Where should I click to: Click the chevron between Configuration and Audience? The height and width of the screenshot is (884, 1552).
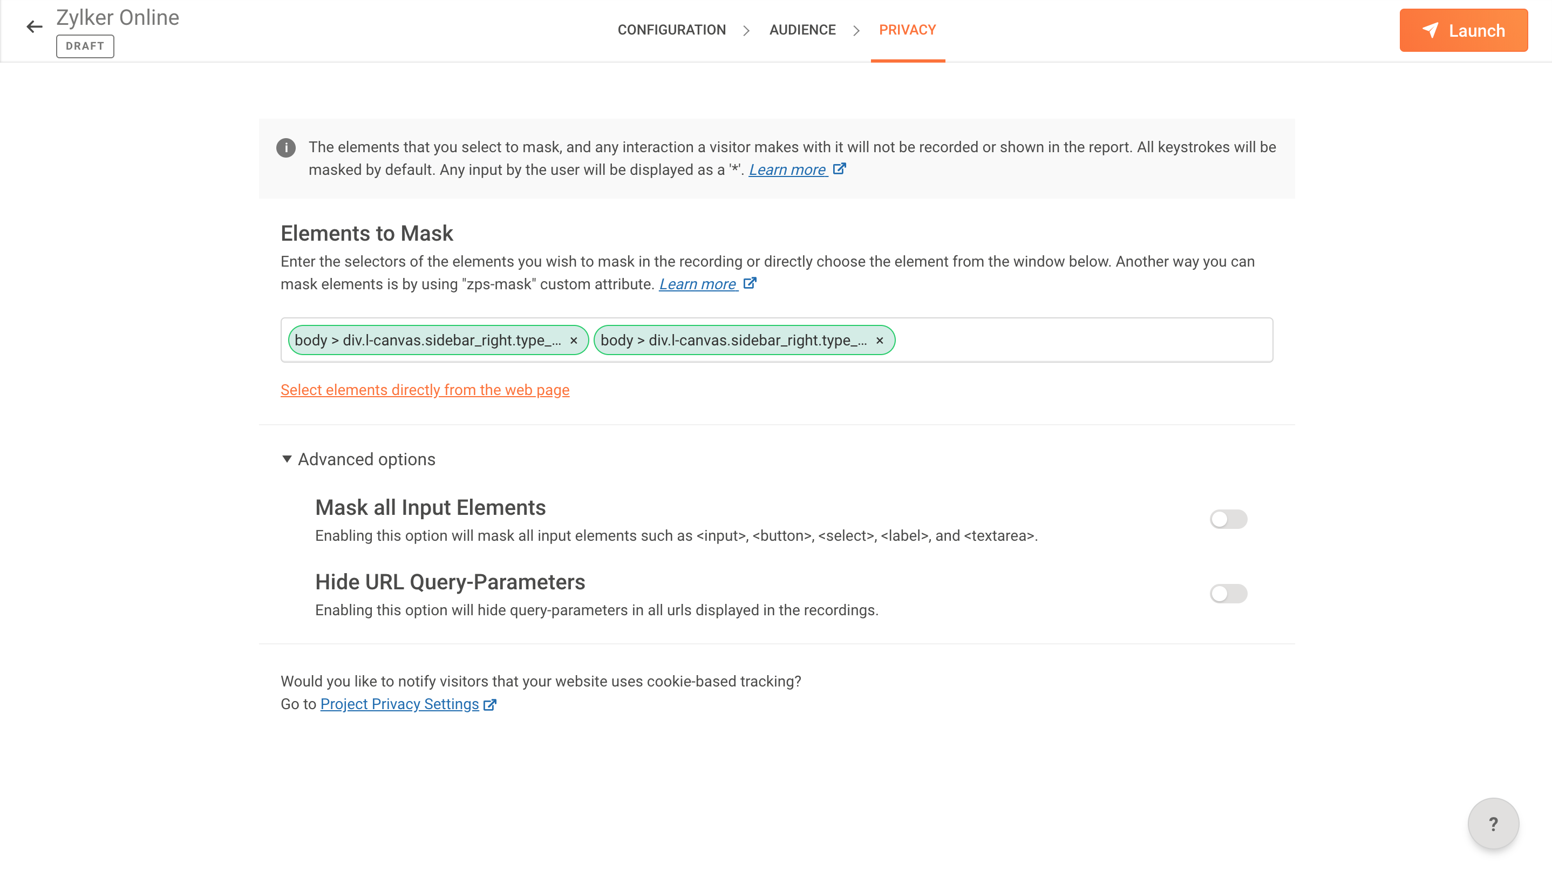pyautogui.click(x=746, y=30)
